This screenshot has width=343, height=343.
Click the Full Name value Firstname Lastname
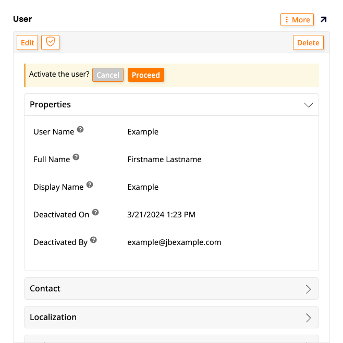(x=164, y=160)
